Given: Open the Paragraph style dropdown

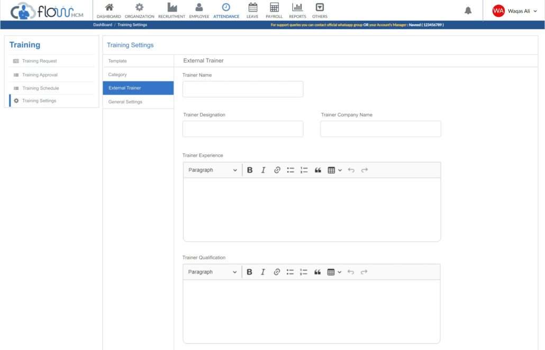Looking at the screenshot, I should pyautogui.click(x=212, y=170).
